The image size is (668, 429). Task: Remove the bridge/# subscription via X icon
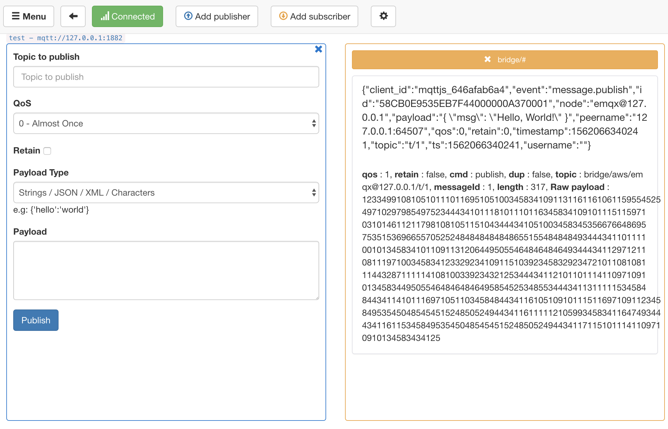pyautogui.click(x=488, y=59)
